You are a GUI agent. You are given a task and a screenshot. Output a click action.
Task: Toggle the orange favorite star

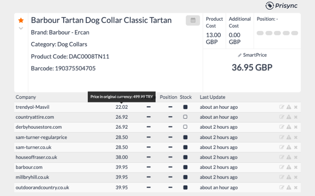(21, 20)
